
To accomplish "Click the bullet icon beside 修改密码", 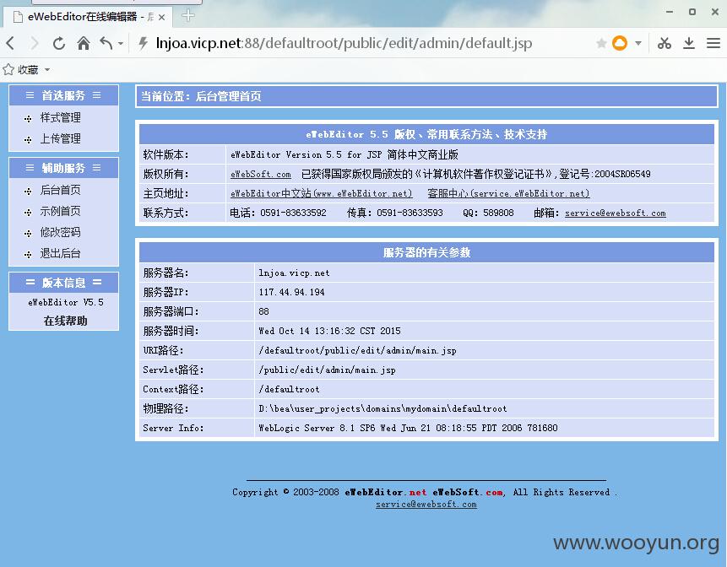I will click(x=28, y=234).
